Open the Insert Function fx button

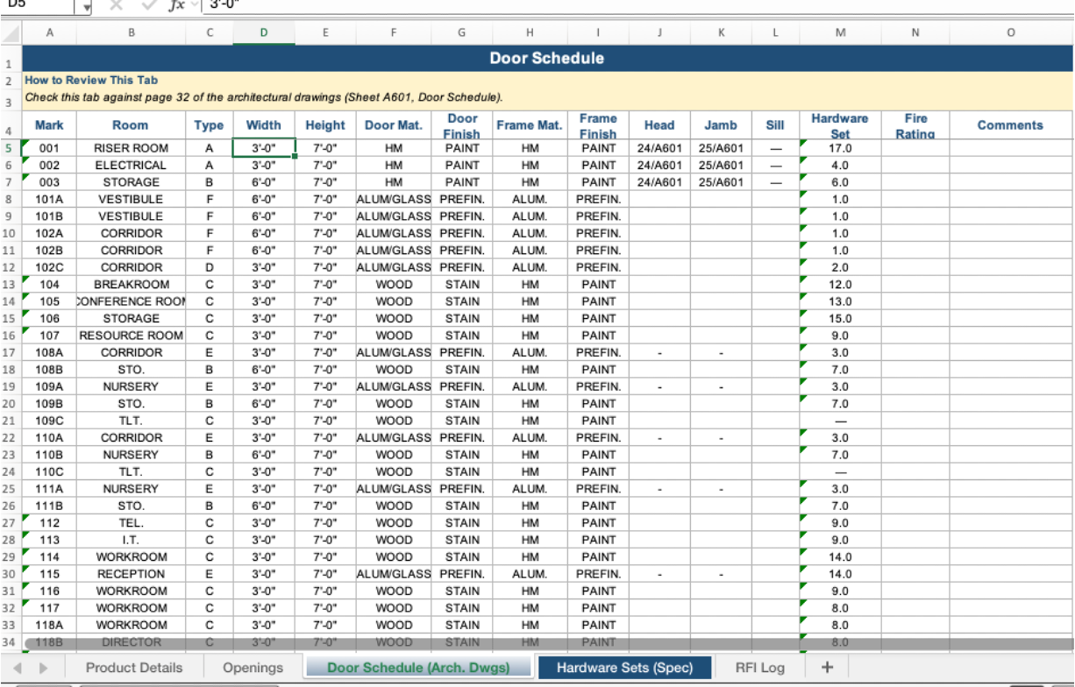(176, 4)
